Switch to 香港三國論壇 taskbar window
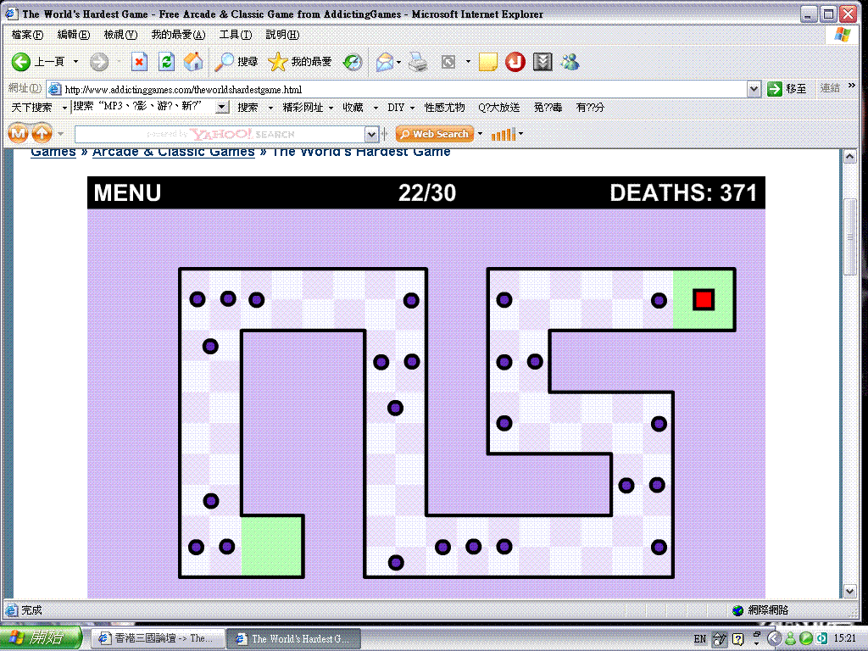This screenshot has height=651, width=868. (158, 638)
